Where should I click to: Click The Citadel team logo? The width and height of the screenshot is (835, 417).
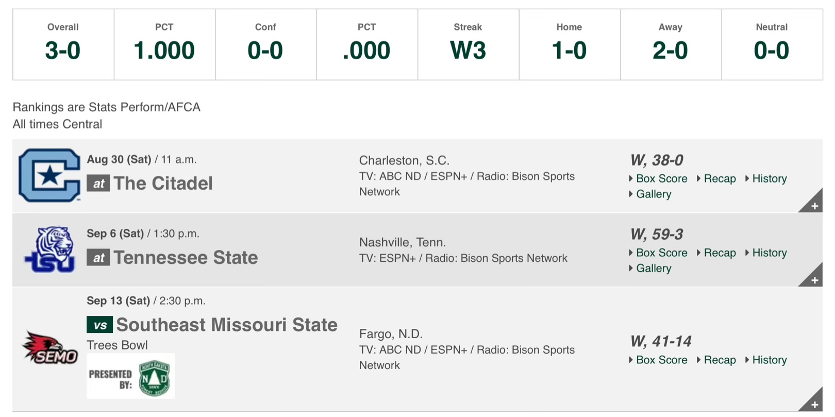(49, 175)
